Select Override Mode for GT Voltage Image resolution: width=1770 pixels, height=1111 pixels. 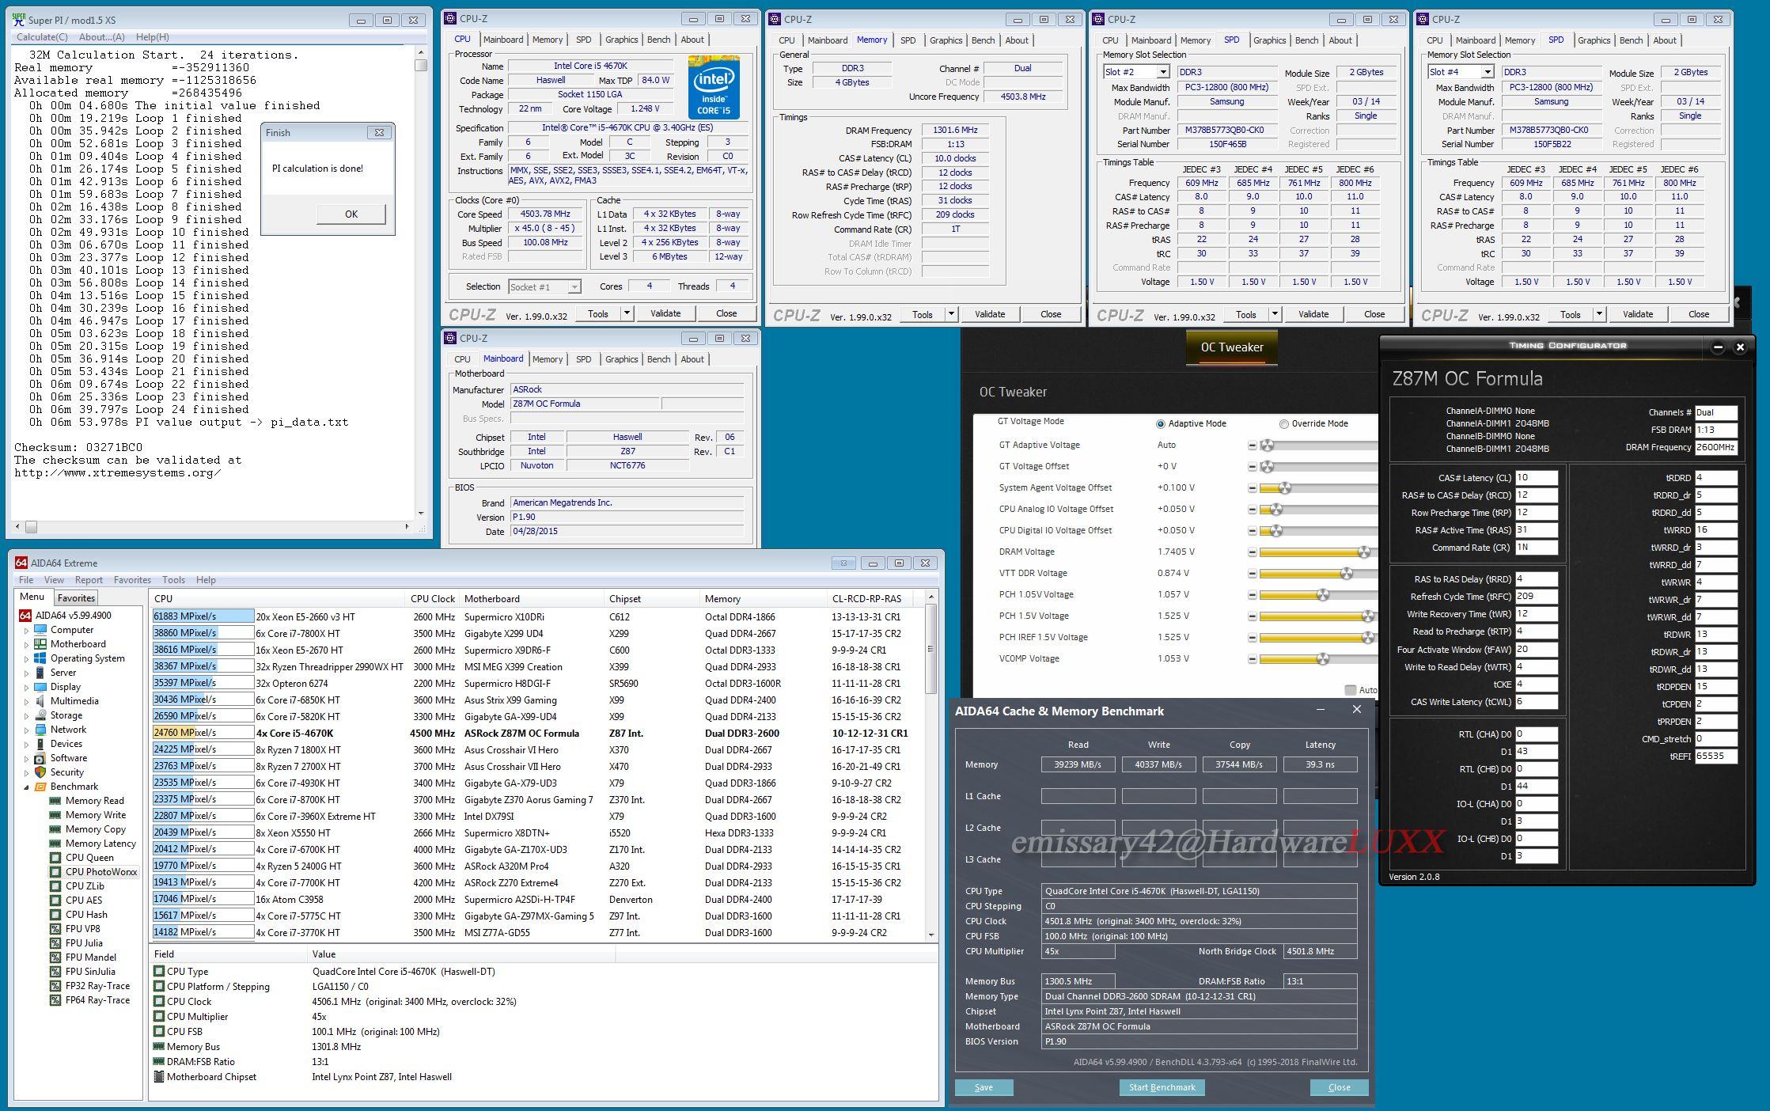coord(1284,424)
